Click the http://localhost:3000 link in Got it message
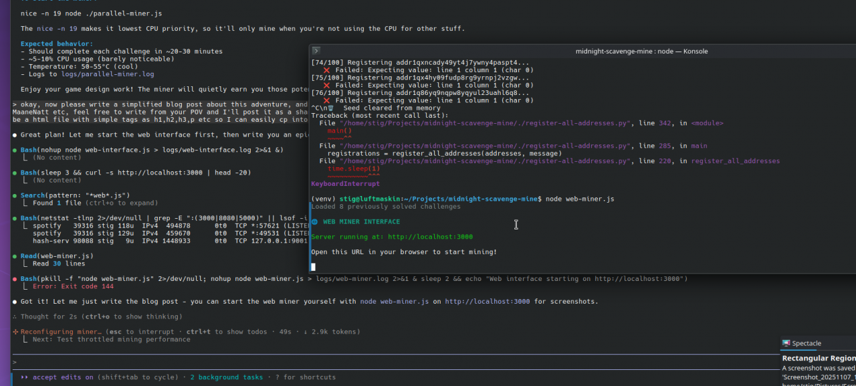856x386 pixels. [x=487, y=302]
